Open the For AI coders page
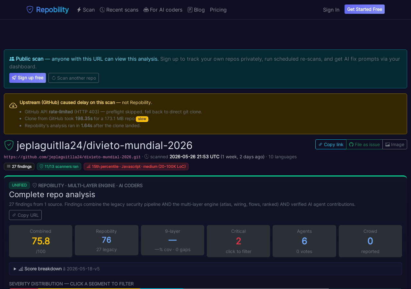The height and width of the screenshot is (289, 411). click(163, 10)
